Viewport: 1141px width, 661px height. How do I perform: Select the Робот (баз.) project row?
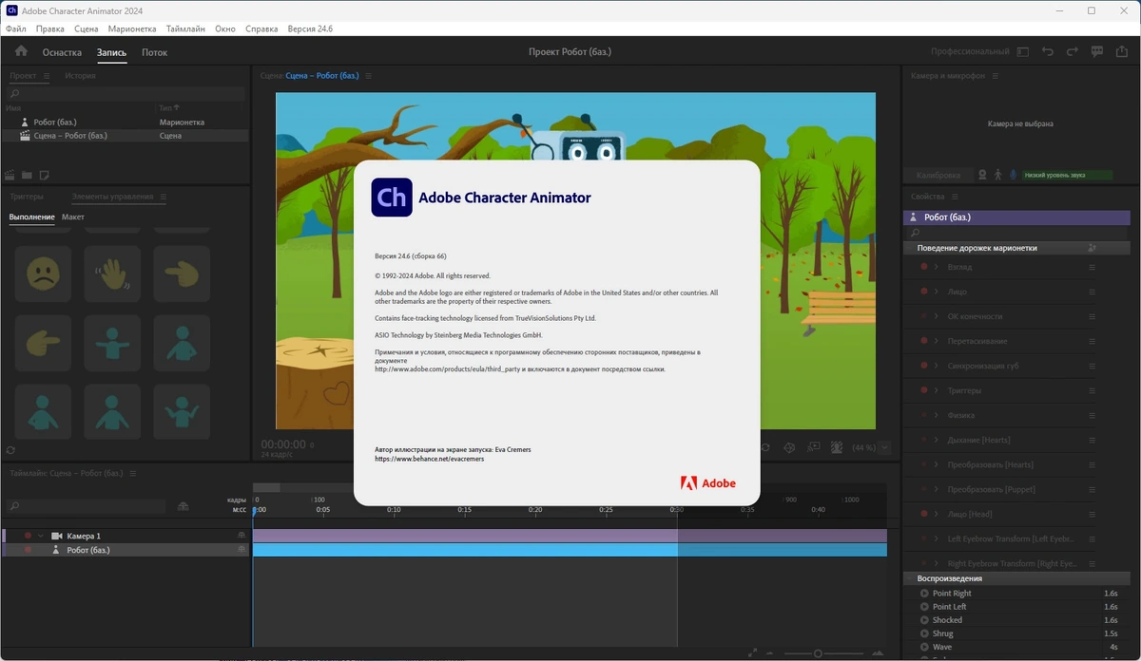(125, 123)
